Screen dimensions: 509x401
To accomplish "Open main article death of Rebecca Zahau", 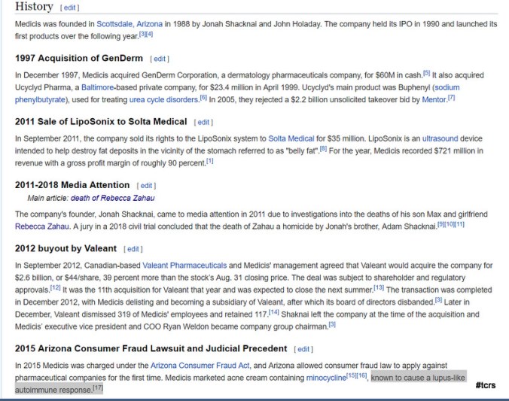I will 112,198.
